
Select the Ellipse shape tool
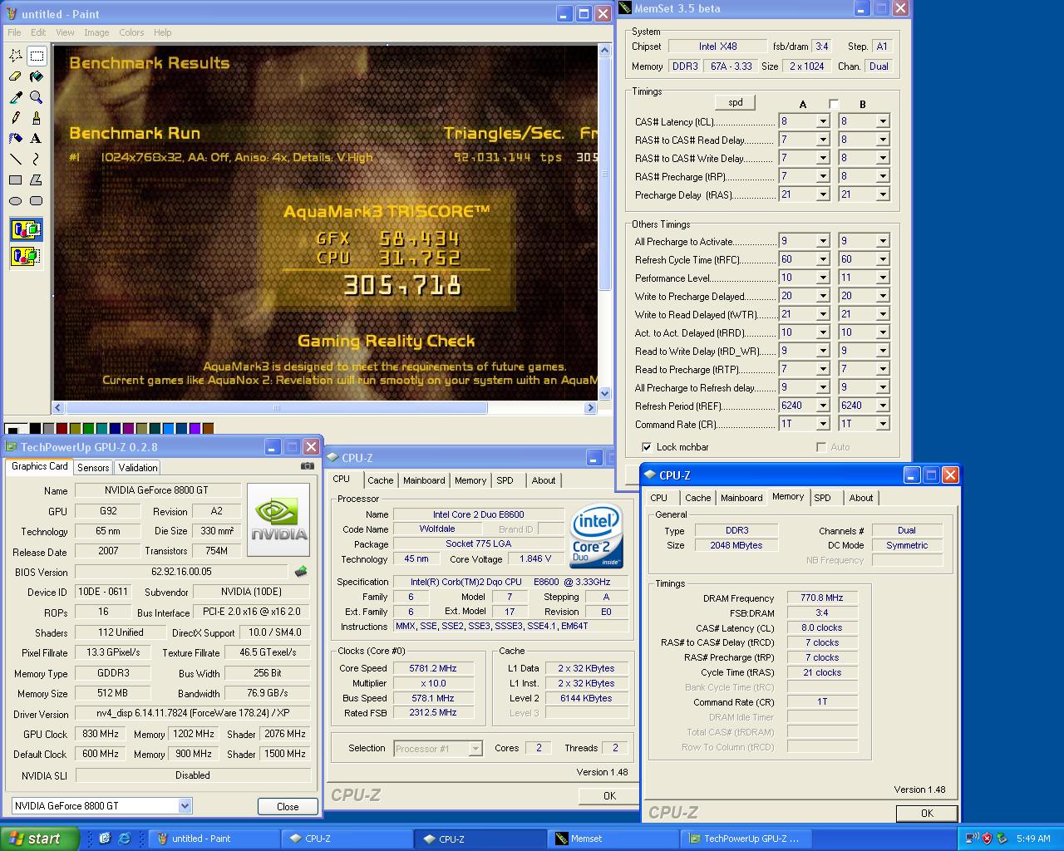pos(15,201)
